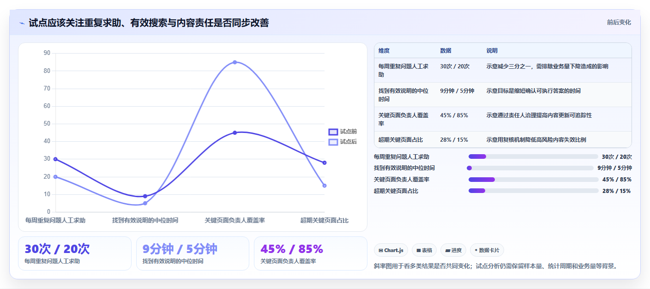Click the 超期关键页面占比 progress bar
Viewport: 650px width, 289px height.
(534, 191)
